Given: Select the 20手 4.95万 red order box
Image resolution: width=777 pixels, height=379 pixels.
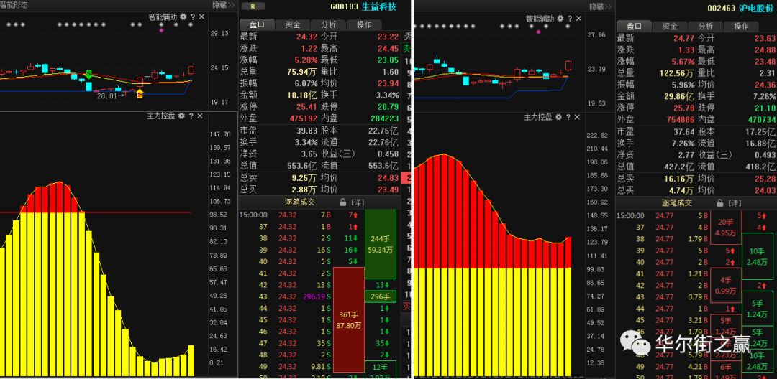Looking at the screenshot, I should [x=725, y=228].
